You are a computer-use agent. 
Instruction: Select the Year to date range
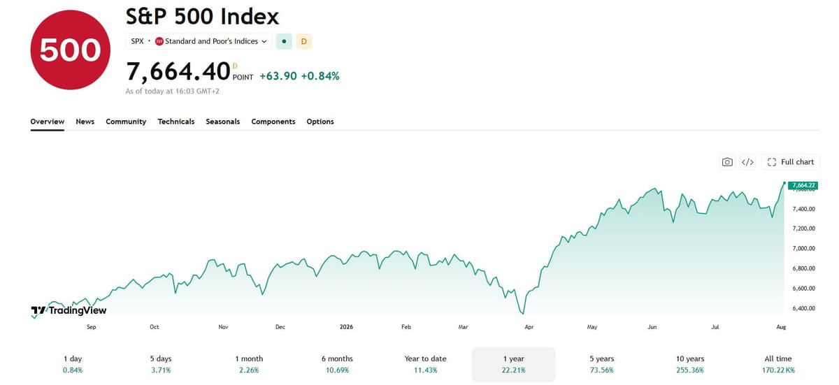[425, 364]
